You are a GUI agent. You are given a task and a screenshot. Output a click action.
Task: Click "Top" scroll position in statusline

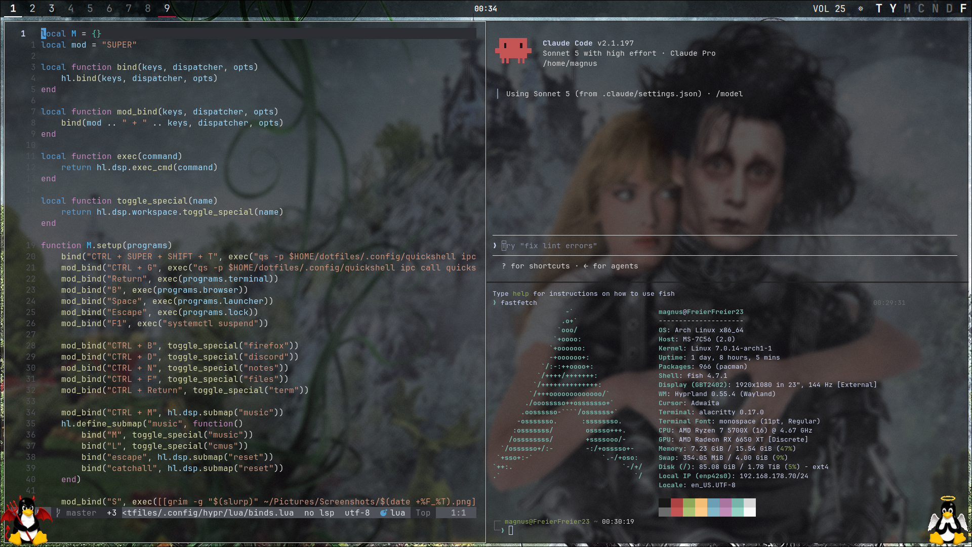(423, 513)
